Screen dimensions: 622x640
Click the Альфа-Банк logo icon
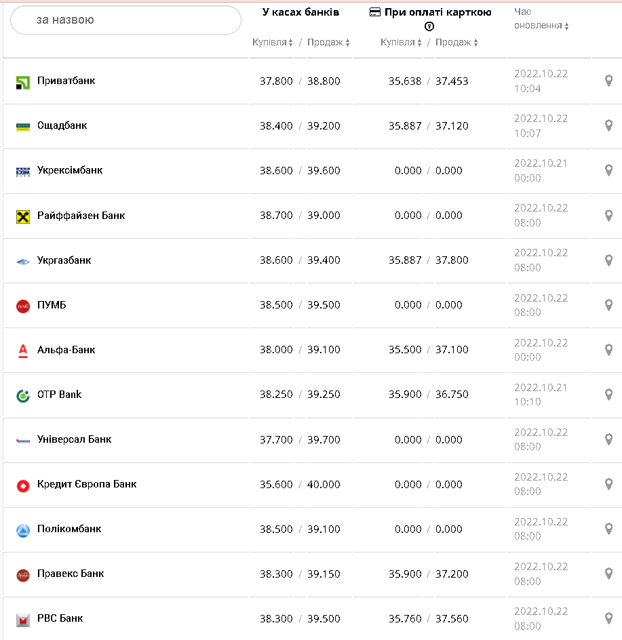click(23, 351)
